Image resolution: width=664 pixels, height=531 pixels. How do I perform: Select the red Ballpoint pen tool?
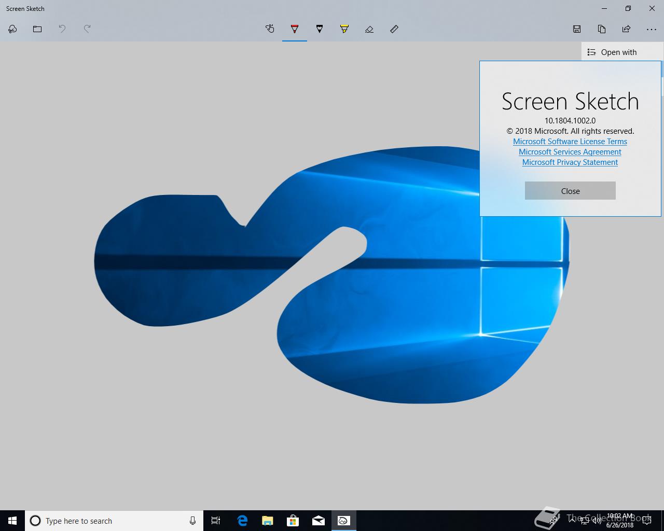[295, 29]
